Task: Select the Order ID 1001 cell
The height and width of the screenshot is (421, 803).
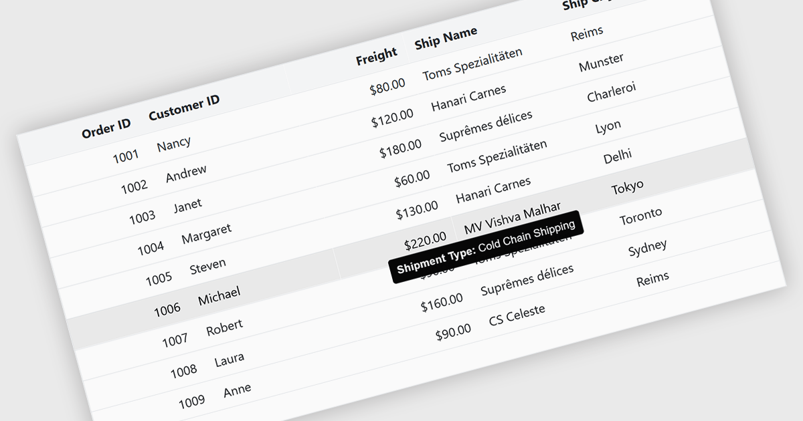Action: click(x=125, y=156)
